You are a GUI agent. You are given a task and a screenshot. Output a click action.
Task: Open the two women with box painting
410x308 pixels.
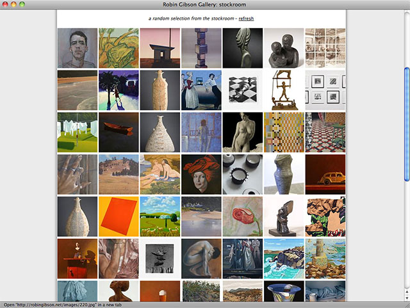(x=201, y=90)
